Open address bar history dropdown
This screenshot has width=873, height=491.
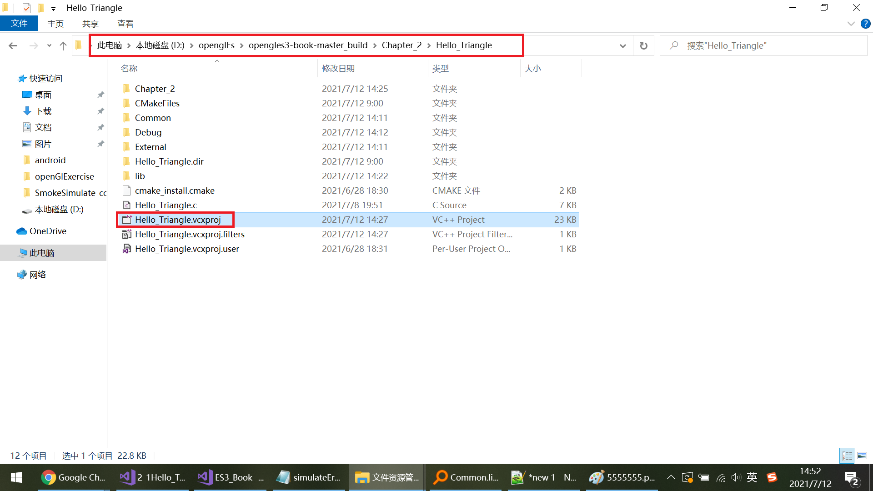(x=622, y=45)
